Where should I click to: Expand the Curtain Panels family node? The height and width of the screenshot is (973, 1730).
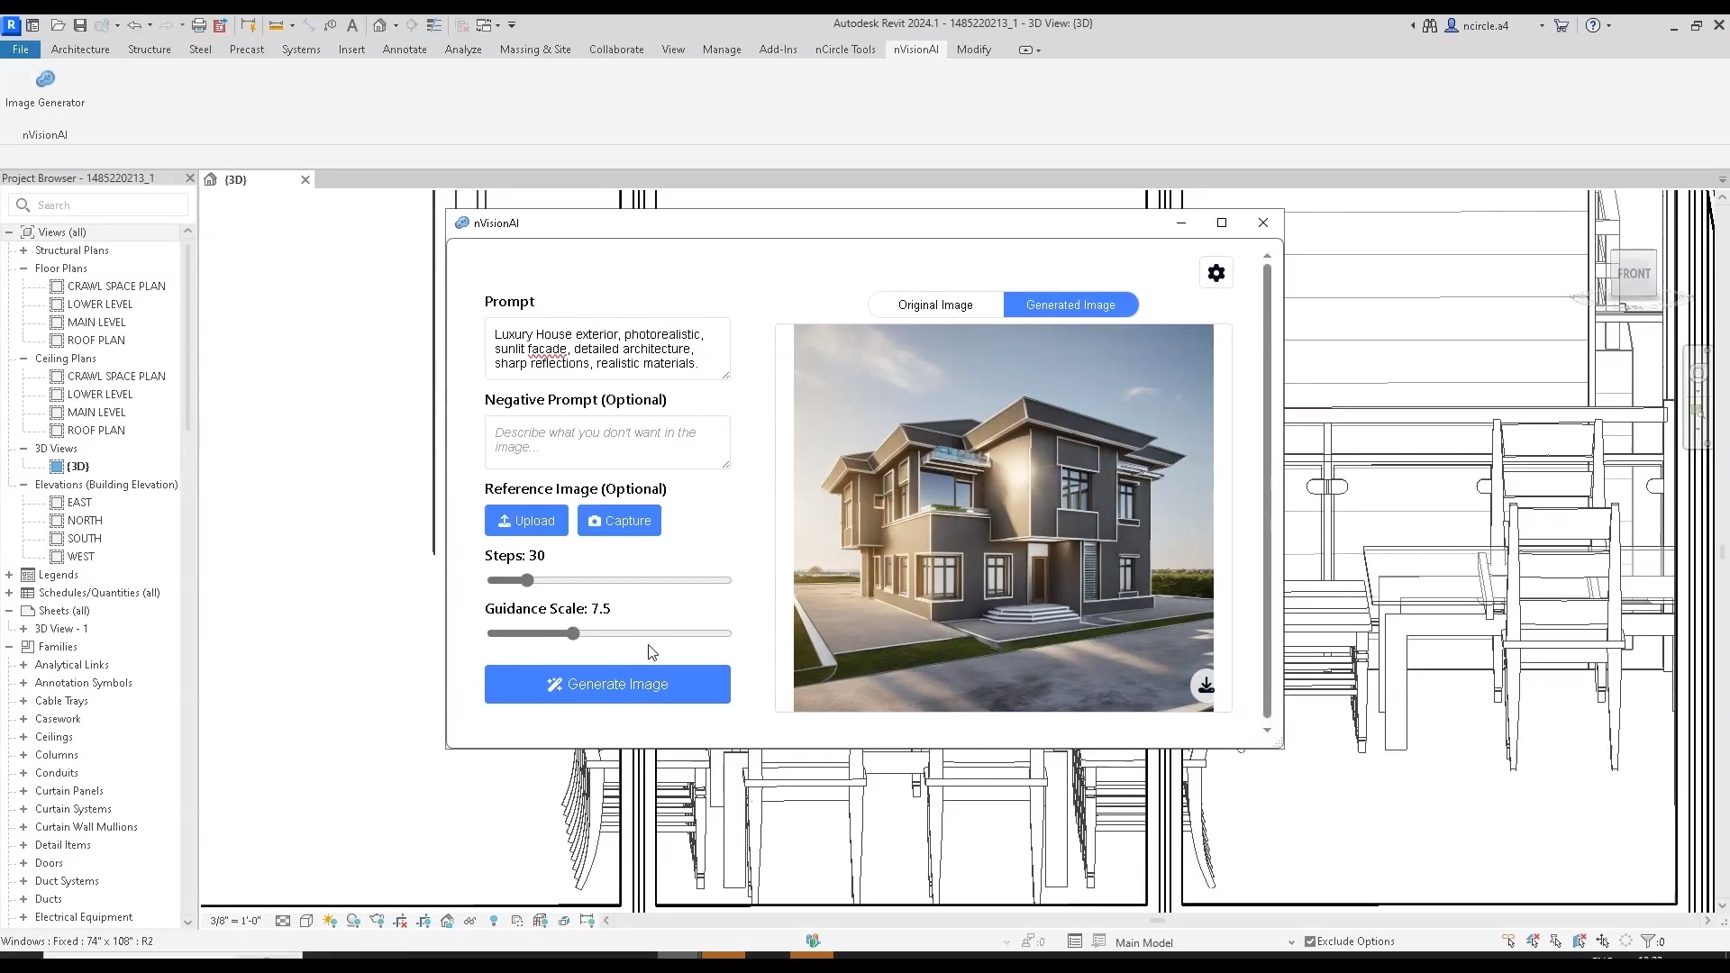pos(23,791)
